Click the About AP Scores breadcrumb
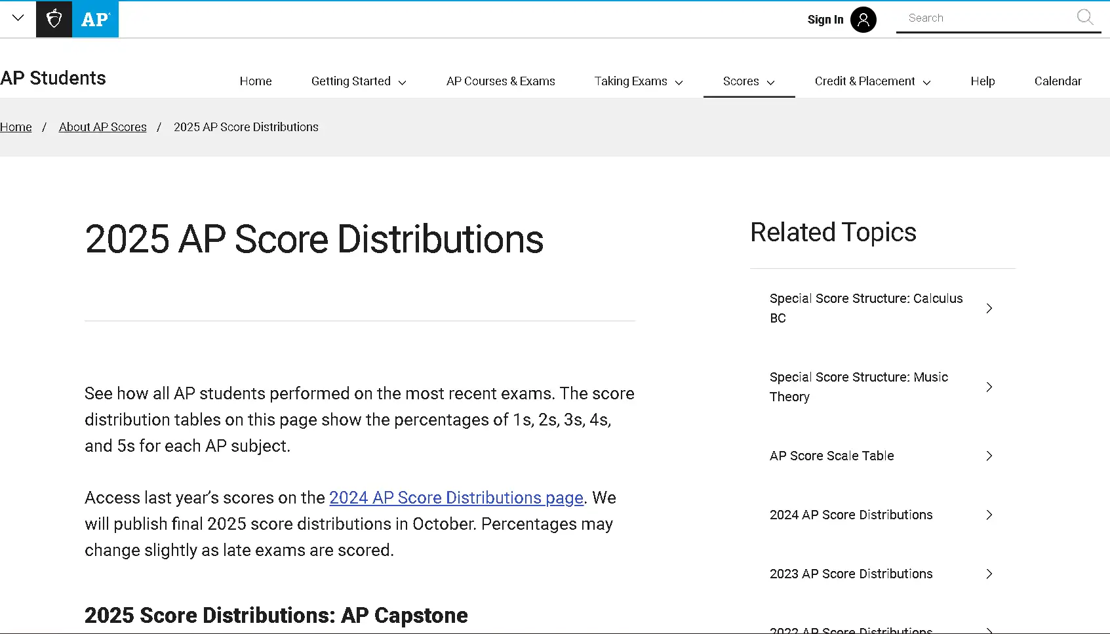Image resolution: width=1110 pixels, height=634 pixels. tap(102, 127)
